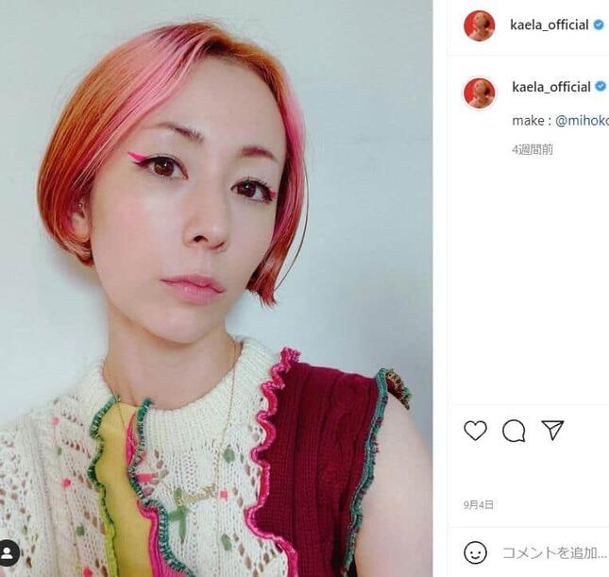
Task: Open kaela_official profile picture in the header
Action: point(480,25)
